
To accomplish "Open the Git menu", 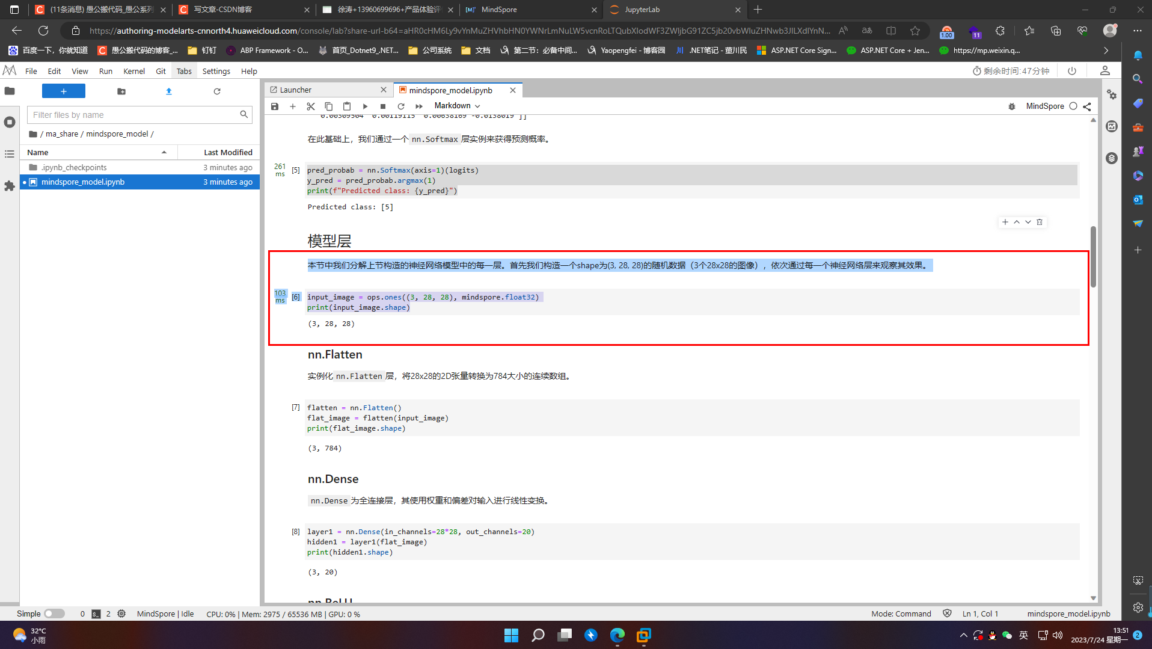I will [161, 71].
